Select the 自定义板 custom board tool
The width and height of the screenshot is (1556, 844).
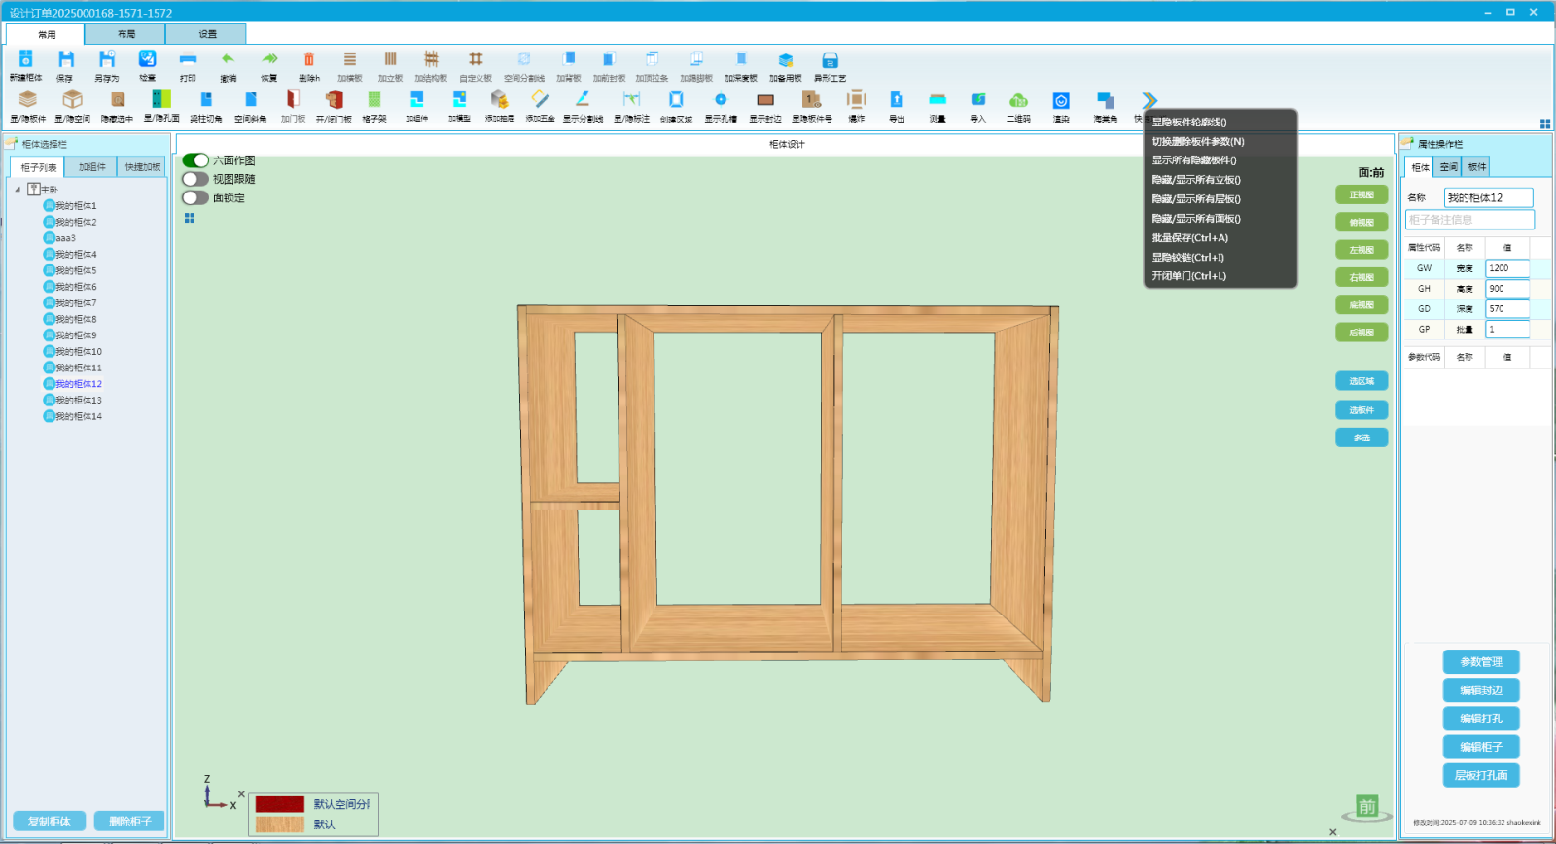(476, 60)
